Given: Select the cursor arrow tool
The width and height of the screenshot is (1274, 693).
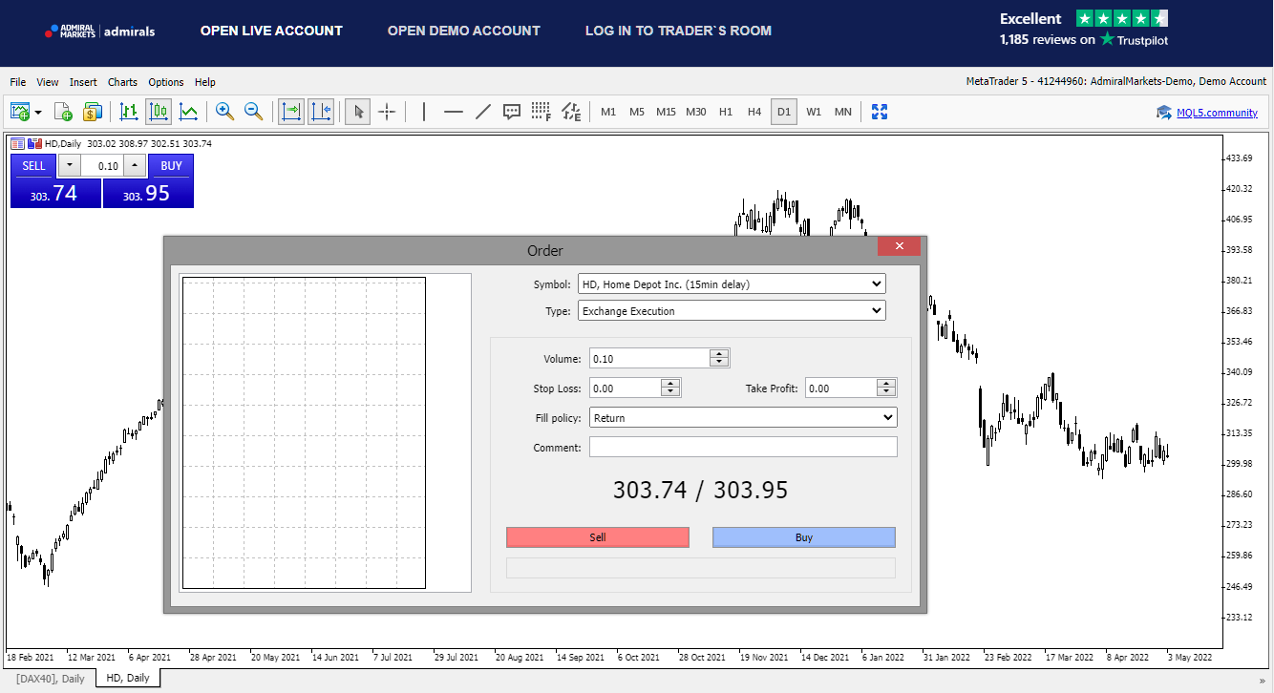Looking at the screenshot, I should tap(358, 112).
